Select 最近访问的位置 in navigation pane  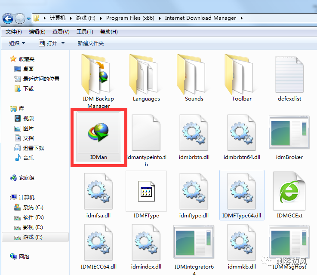click(x=37, y=79)
